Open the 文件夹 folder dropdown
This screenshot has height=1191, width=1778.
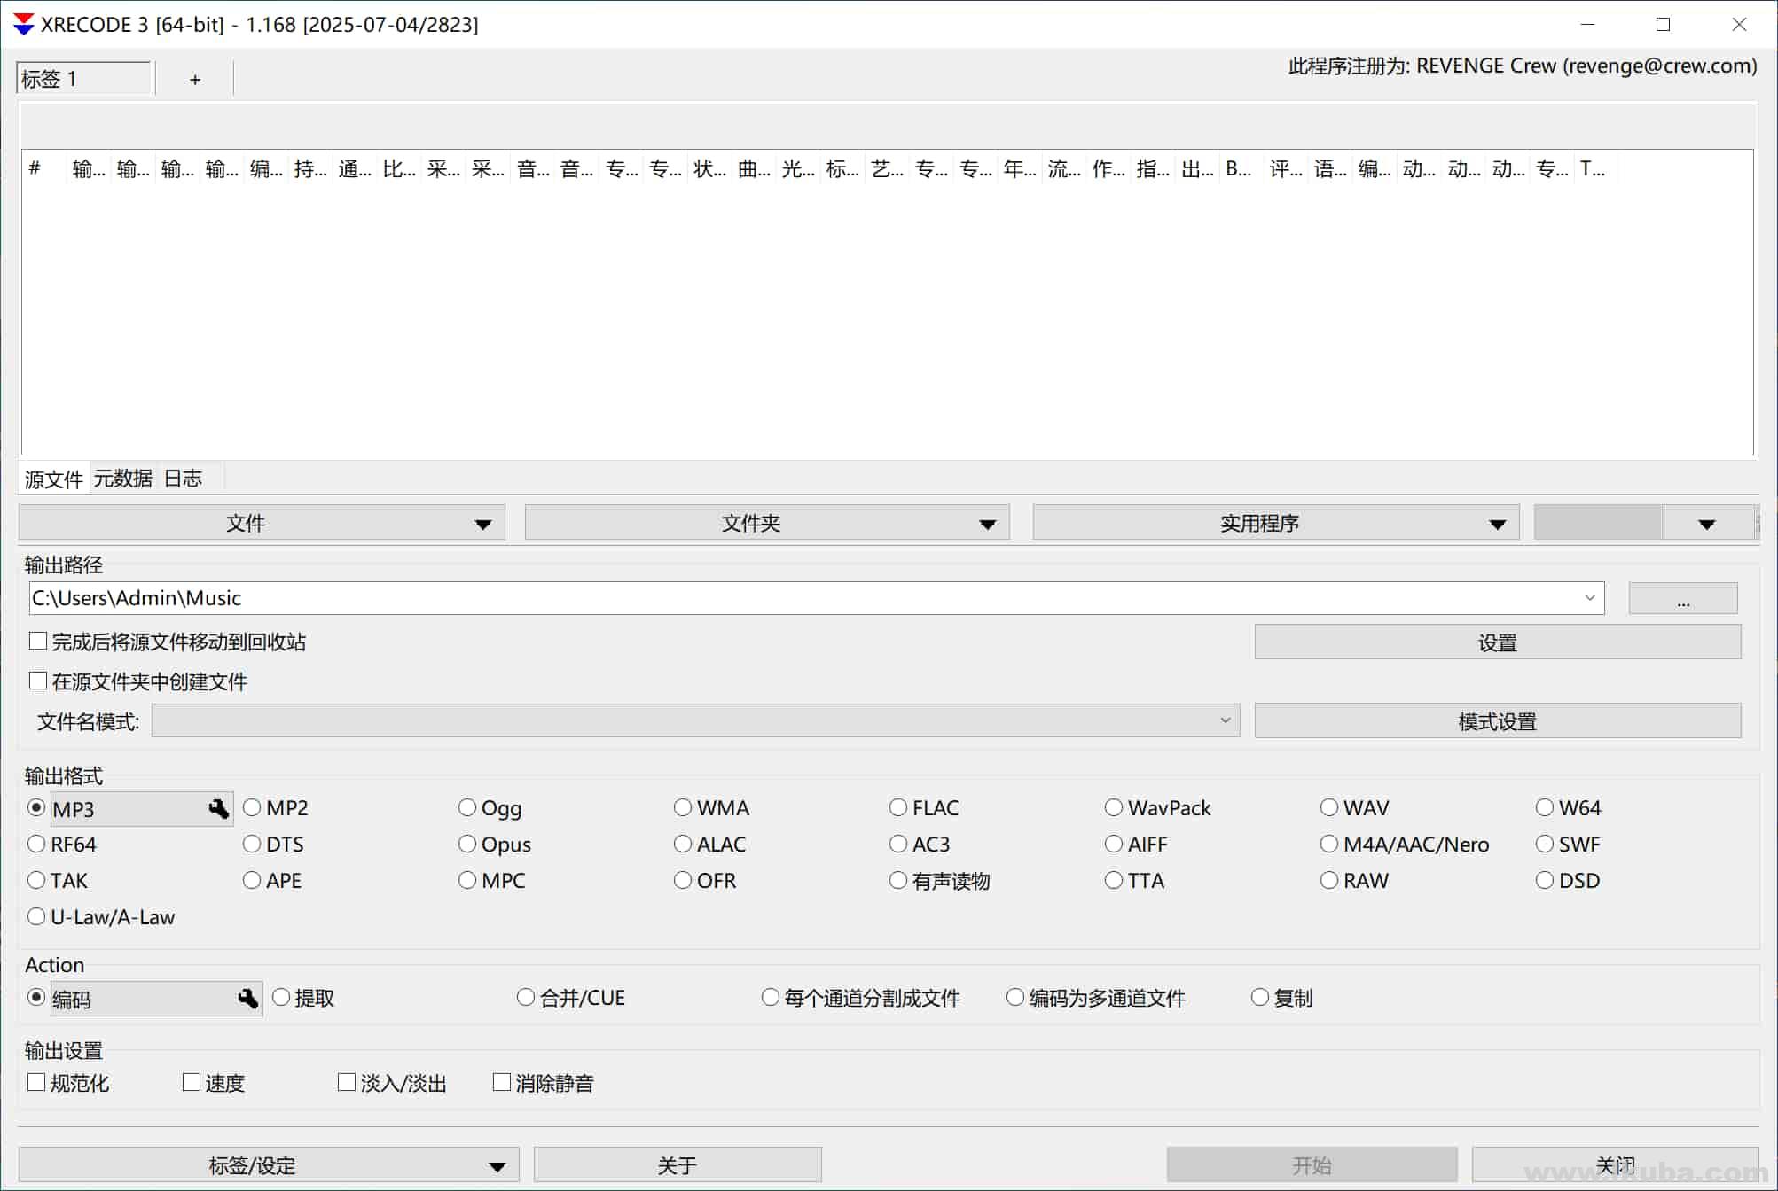[x=767, y=523]
